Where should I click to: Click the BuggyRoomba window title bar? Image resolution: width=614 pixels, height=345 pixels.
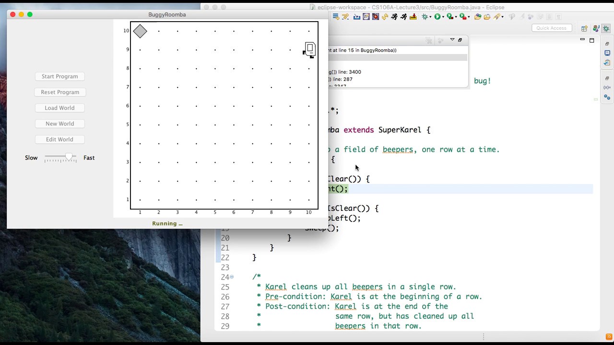coord(167,14)
